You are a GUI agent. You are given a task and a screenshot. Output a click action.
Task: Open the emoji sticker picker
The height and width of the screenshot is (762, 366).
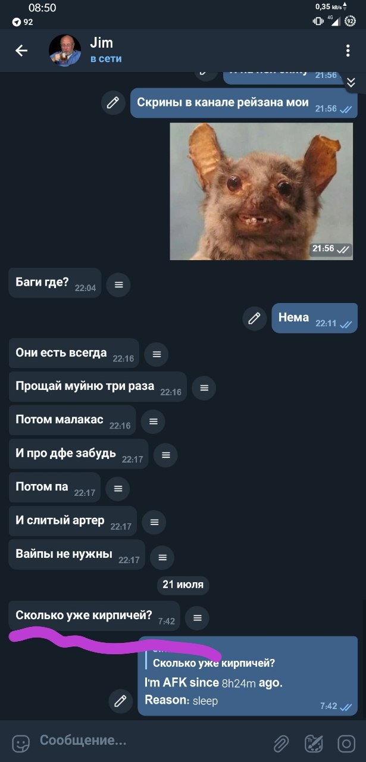point(21,744)
